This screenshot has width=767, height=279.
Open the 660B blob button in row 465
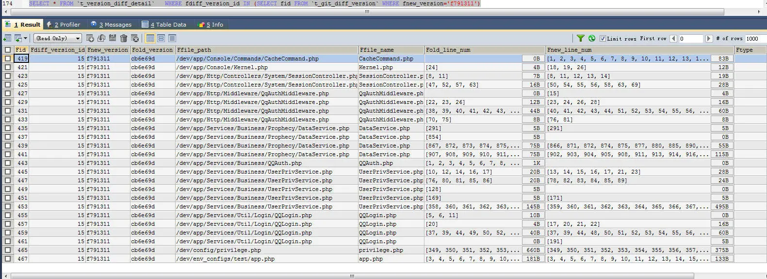(533, 250)
